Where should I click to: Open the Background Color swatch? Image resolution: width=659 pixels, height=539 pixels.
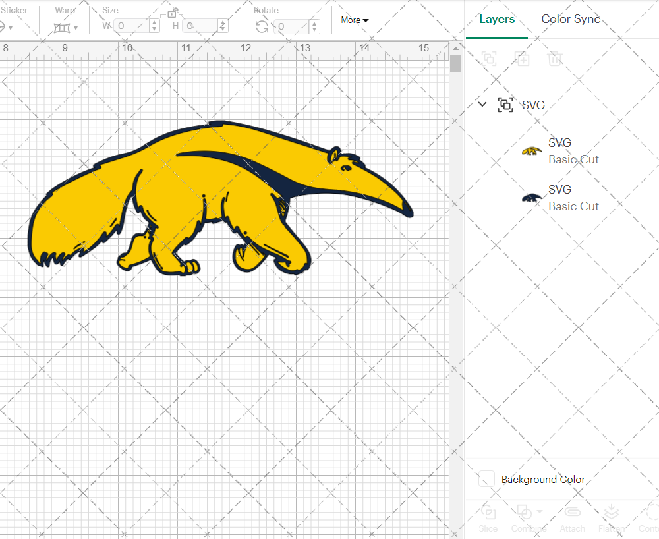point(486,480)
